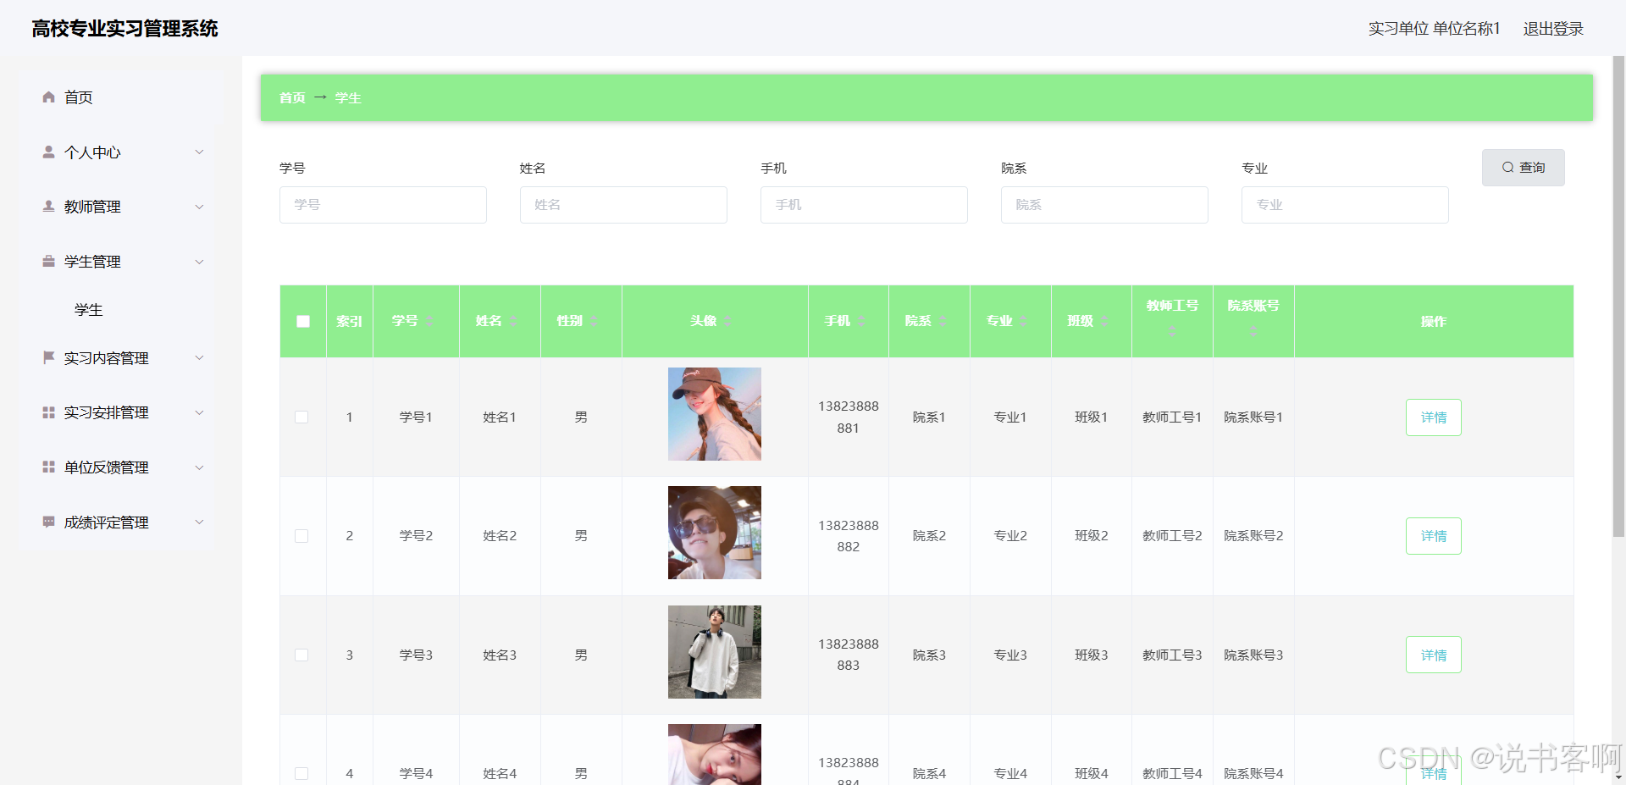Viewport: 1626px width, 785px height.
Task: Click the 专业2 cell
Action: 1010,536
